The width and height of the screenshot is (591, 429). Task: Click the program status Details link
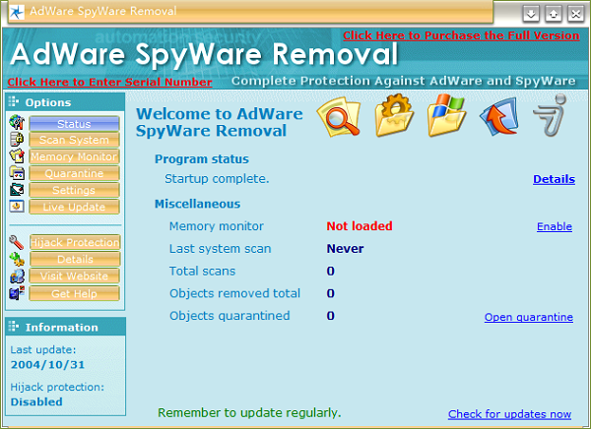(x=554, y=179)
